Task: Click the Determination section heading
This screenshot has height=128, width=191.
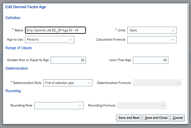Action: (x=17, y=68)
